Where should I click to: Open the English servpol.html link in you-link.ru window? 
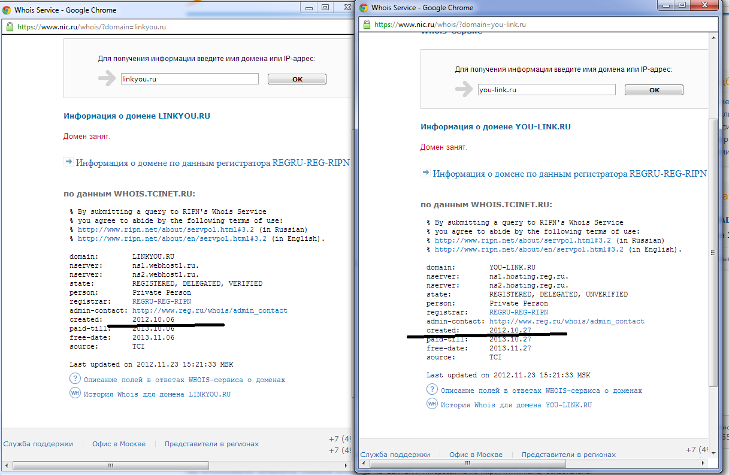pyautogui.click(x=530, y=249)
